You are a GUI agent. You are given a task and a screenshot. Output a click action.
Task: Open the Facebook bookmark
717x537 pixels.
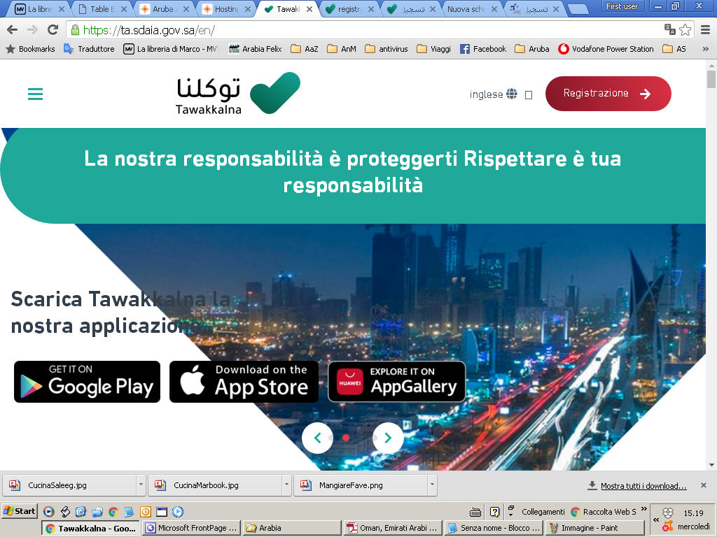point(483,49)
